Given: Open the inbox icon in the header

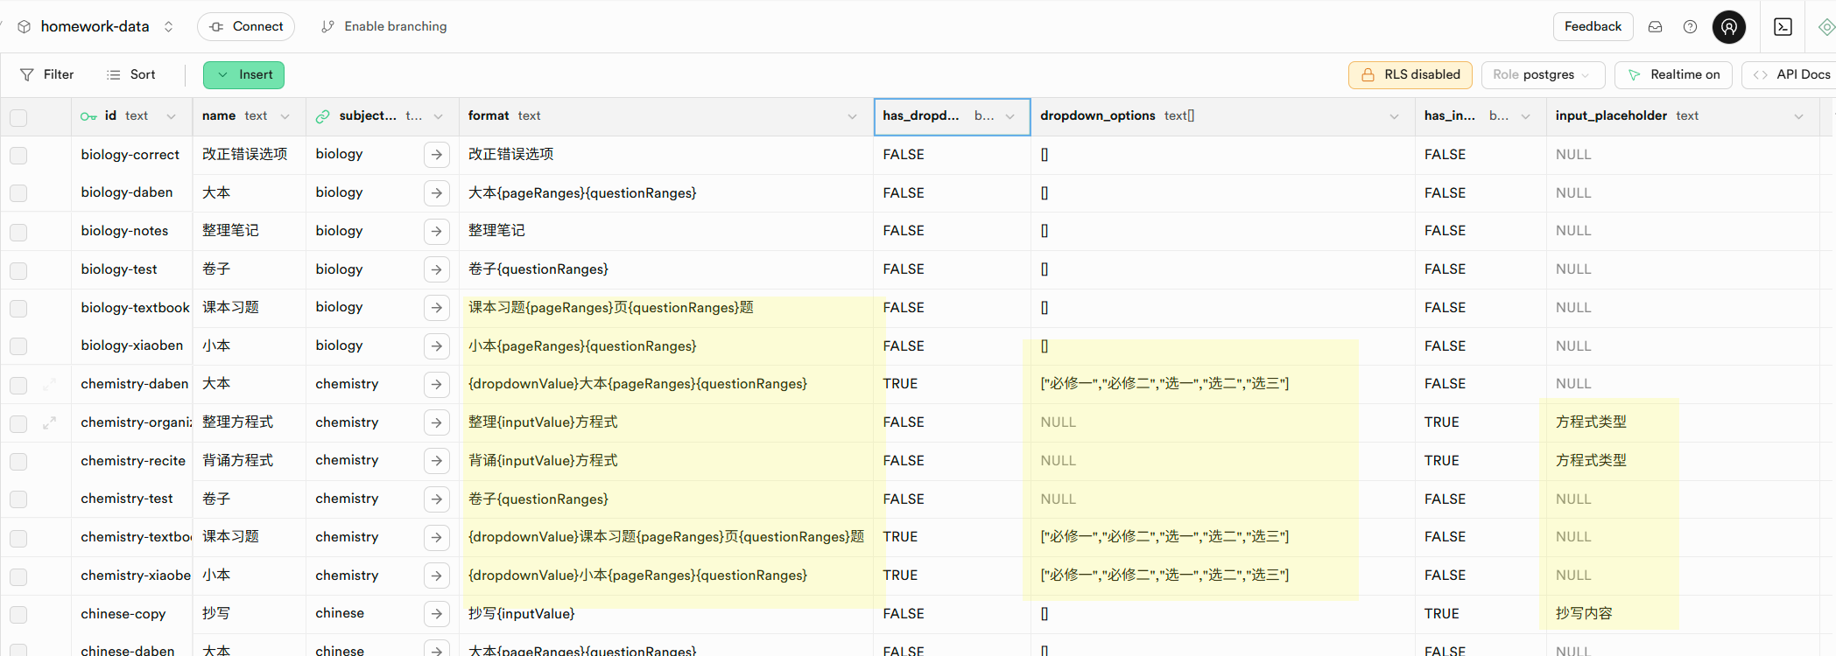Looking at the screenshot, I should pos(1655,27).
